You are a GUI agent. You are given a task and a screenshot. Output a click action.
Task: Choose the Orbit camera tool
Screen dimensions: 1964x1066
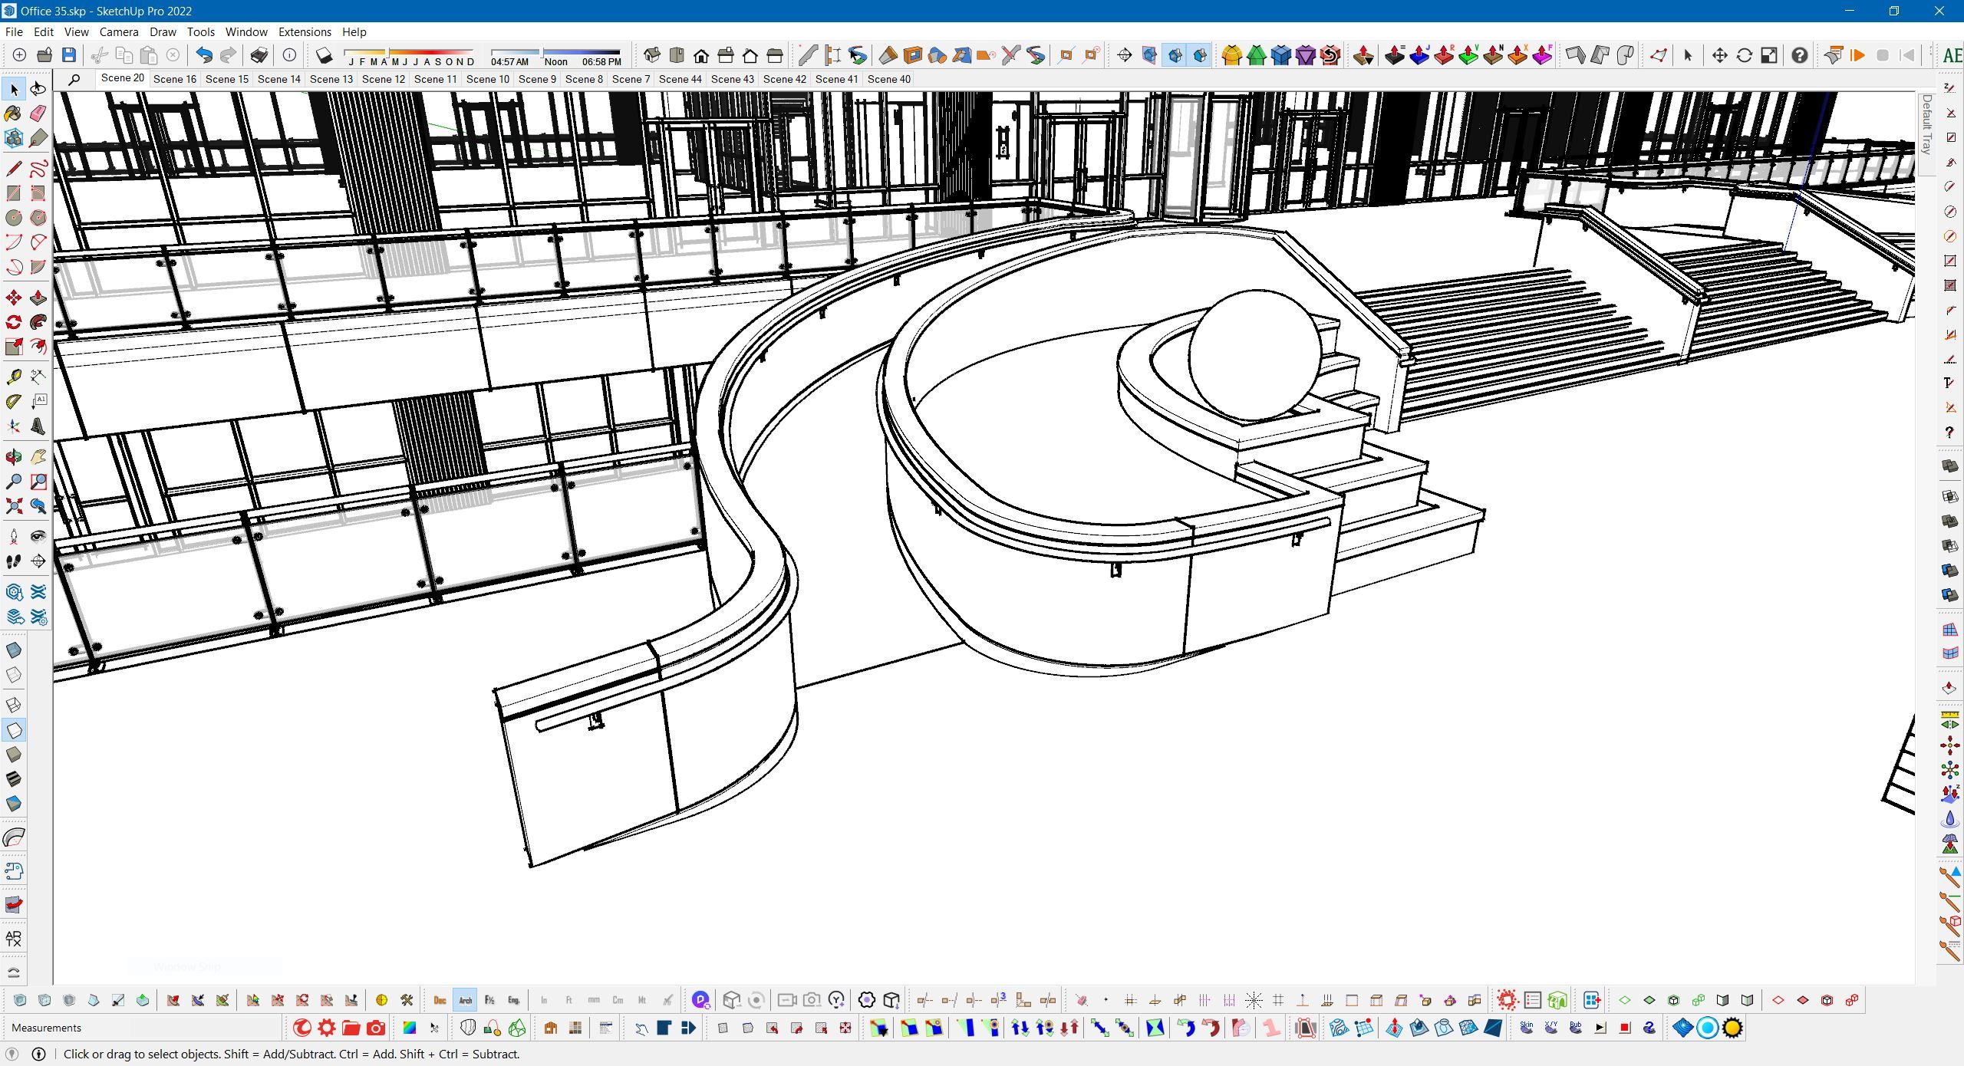13,457
